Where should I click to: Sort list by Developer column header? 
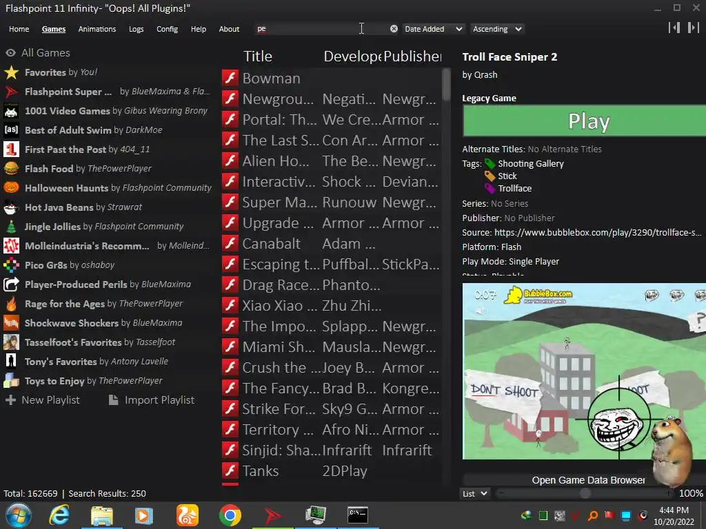coord(352,56)
